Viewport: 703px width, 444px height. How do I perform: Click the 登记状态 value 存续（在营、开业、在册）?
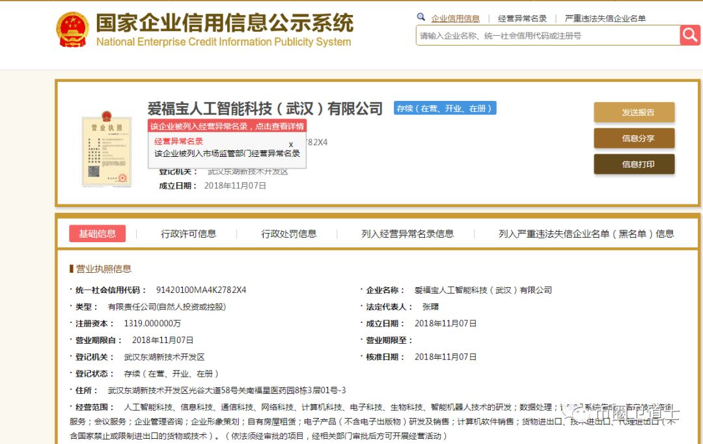[171, 374]
